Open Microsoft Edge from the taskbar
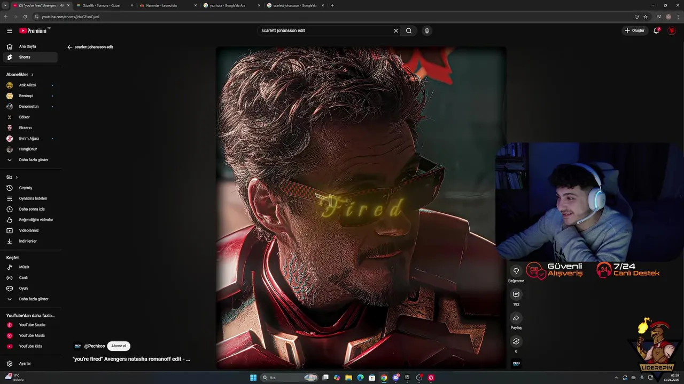The image size is (684, 384). (360, 378)
